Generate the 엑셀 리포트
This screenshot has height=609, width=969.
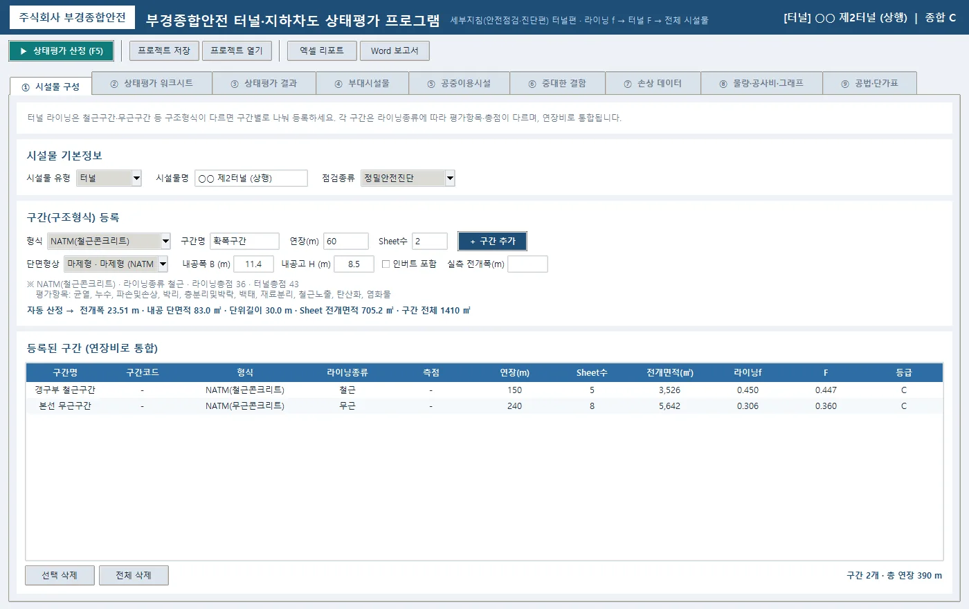(322, 51)
